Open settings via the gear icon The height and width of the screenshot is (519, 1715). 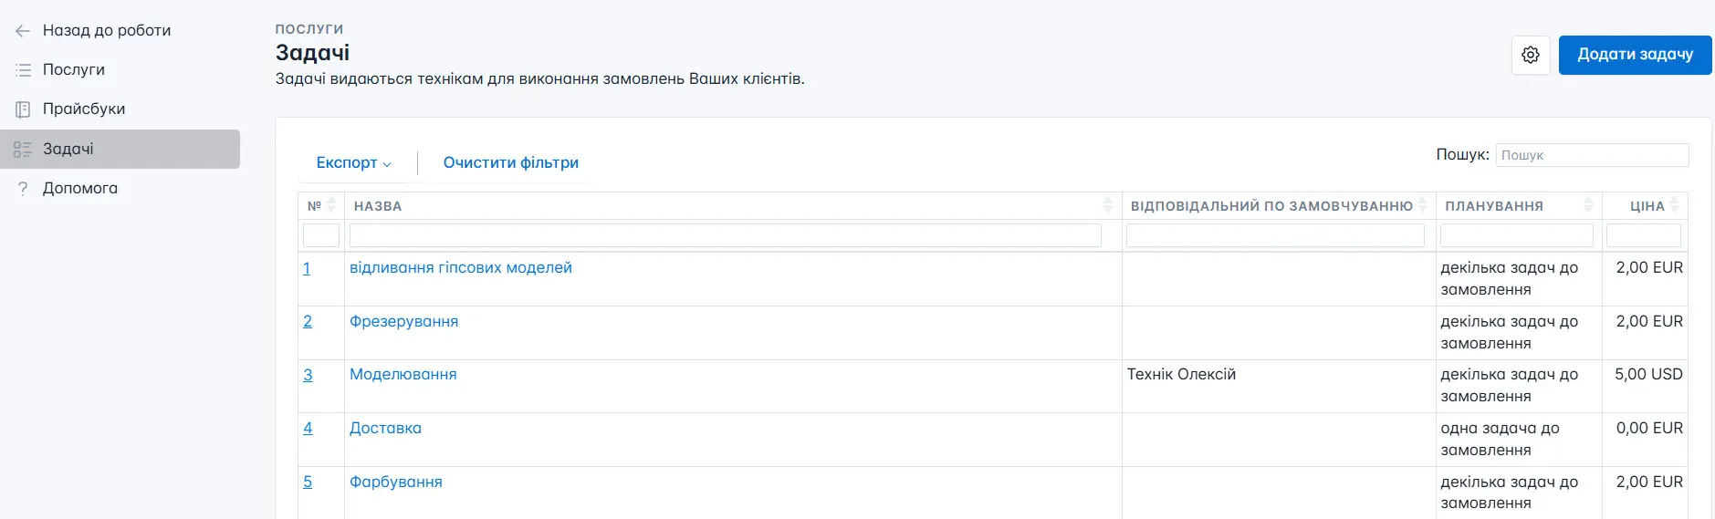pyautogui.click(x=1531, y=56)
